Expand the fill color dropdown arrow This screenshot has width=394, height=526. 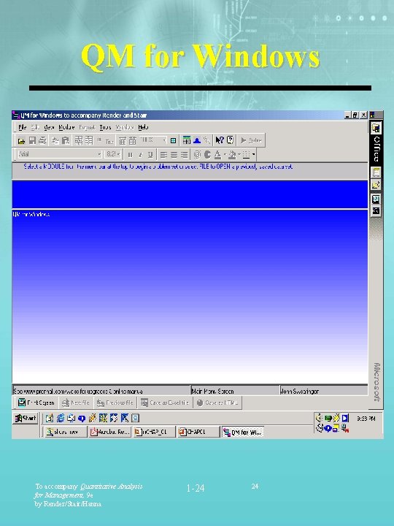pos(239,154)
